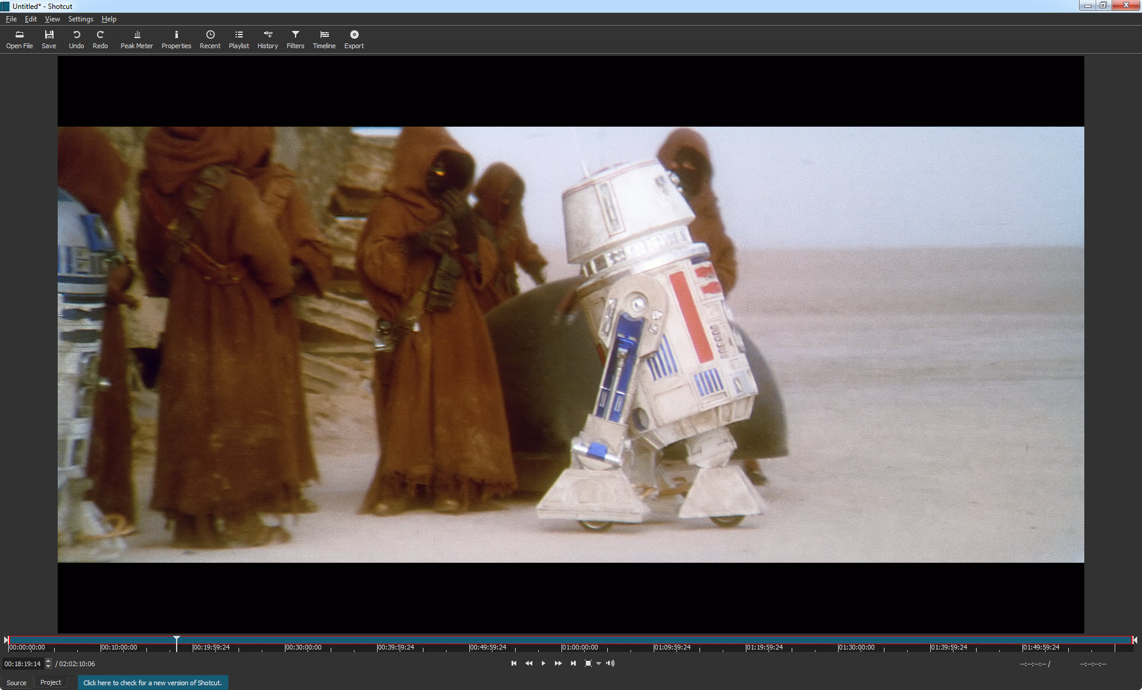Screen dimensions: 1142x690
Task: Skip to the end of the clip
Action: pyautogui.click(x=573, y=663)
